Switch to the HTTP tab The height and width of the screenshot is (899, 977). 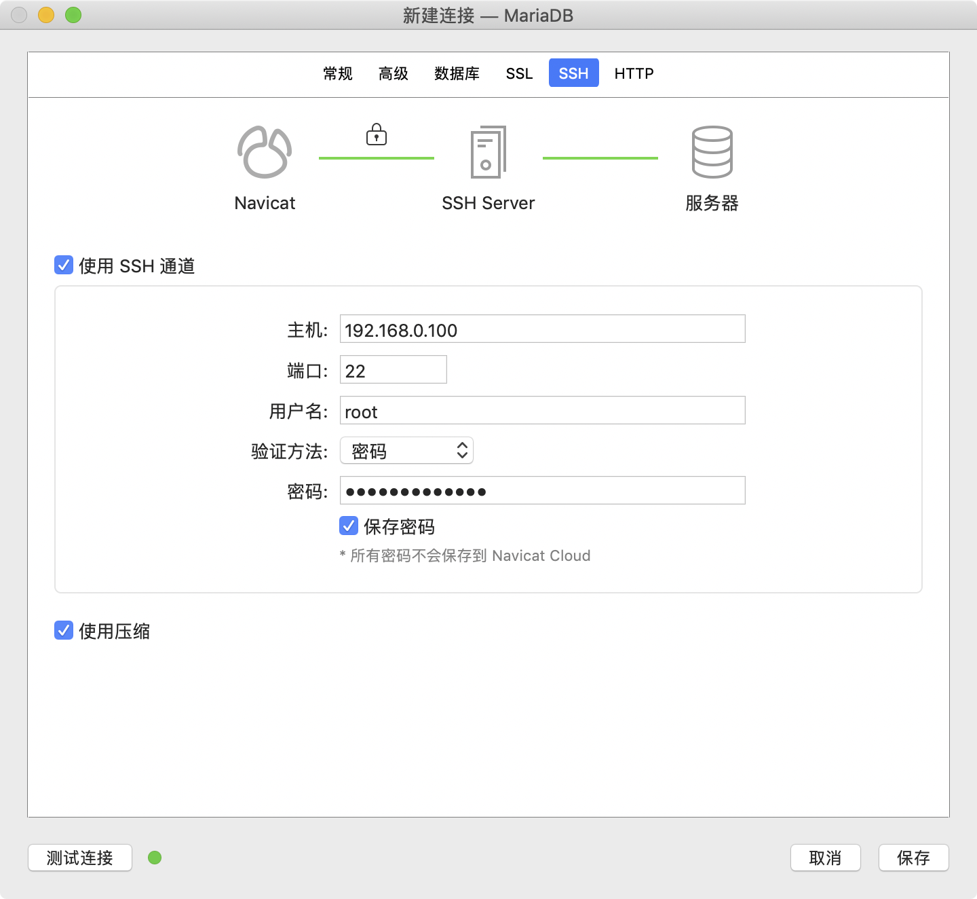pyautogui.click(x=634, y=73)
